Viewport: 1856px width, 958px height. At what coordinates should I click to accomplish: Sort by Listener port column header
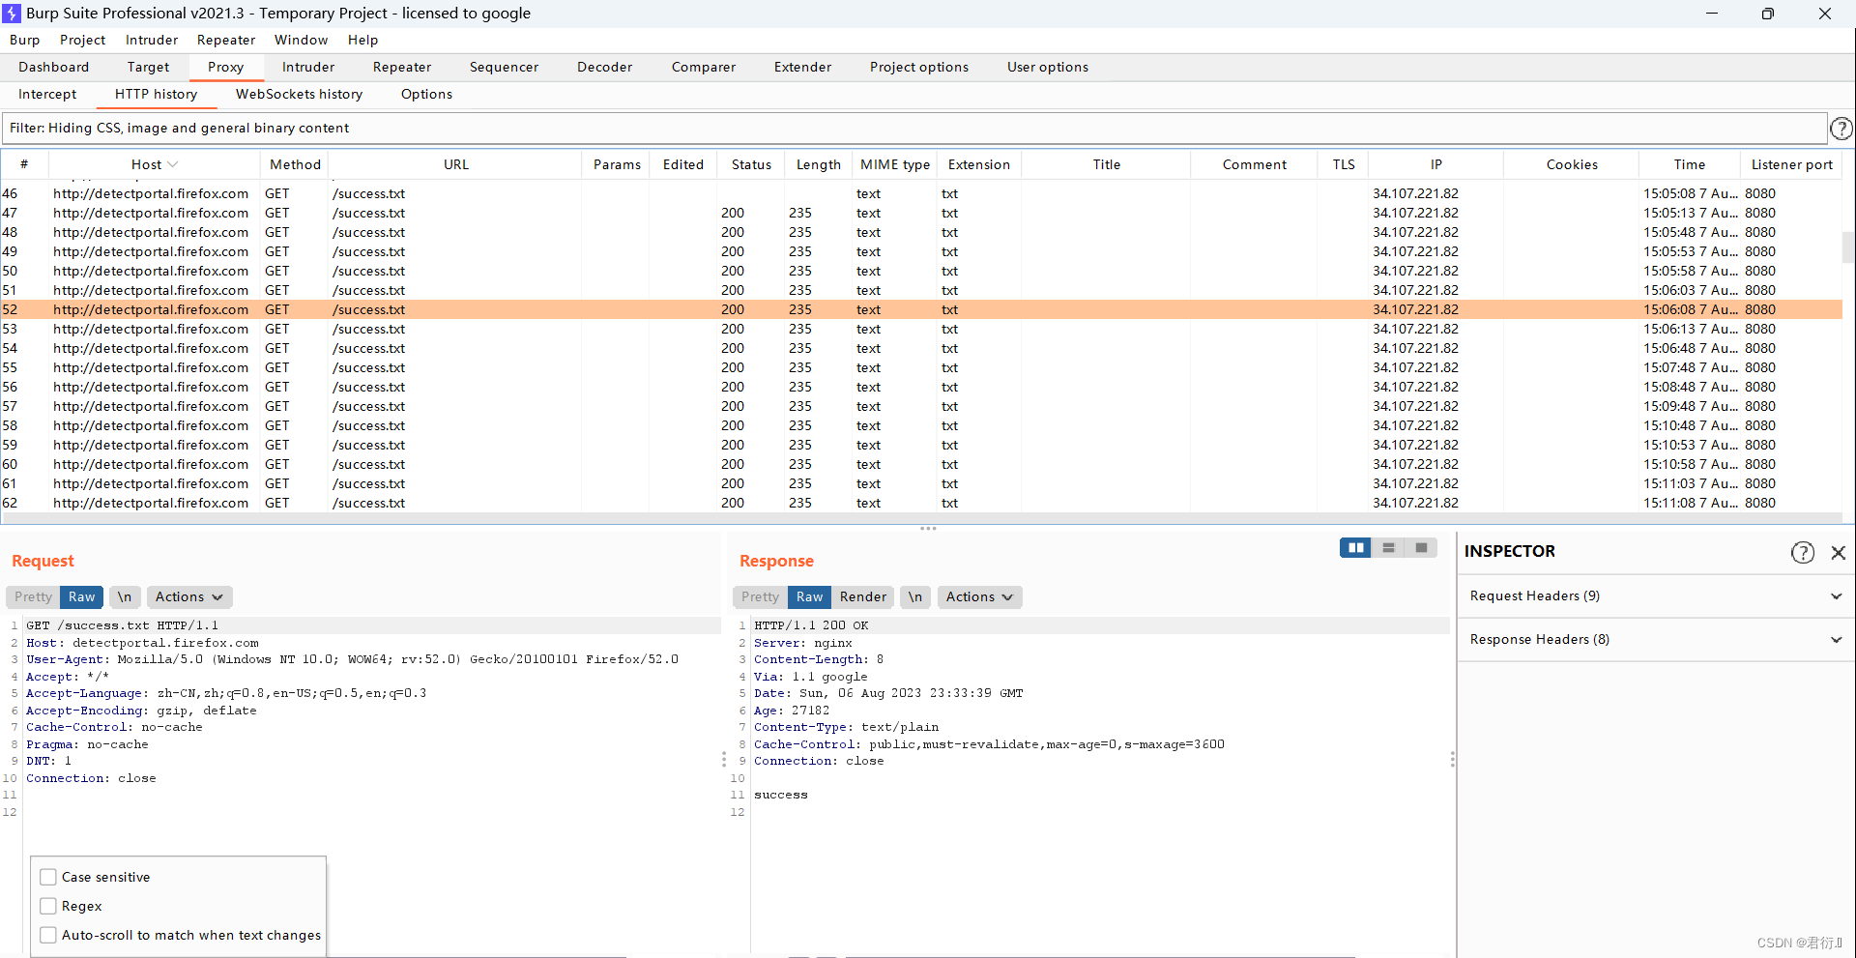coord(1792,164)
